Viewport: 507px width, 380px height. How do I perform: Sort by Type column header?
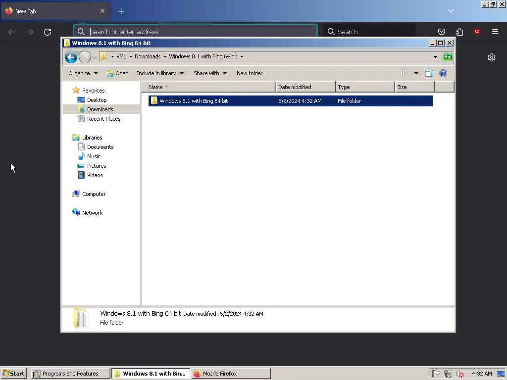point(365,87)
